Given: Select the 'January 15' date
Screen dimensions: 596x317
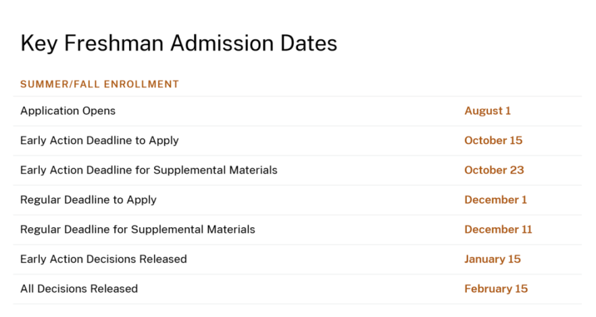Looking at the screenshot, I should click(x=492, y=259).
